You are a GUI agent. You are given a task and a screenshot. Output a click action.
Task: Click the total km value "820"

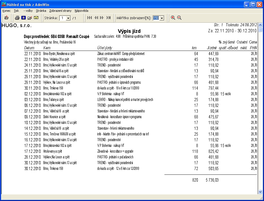click(x=195, y=180)
